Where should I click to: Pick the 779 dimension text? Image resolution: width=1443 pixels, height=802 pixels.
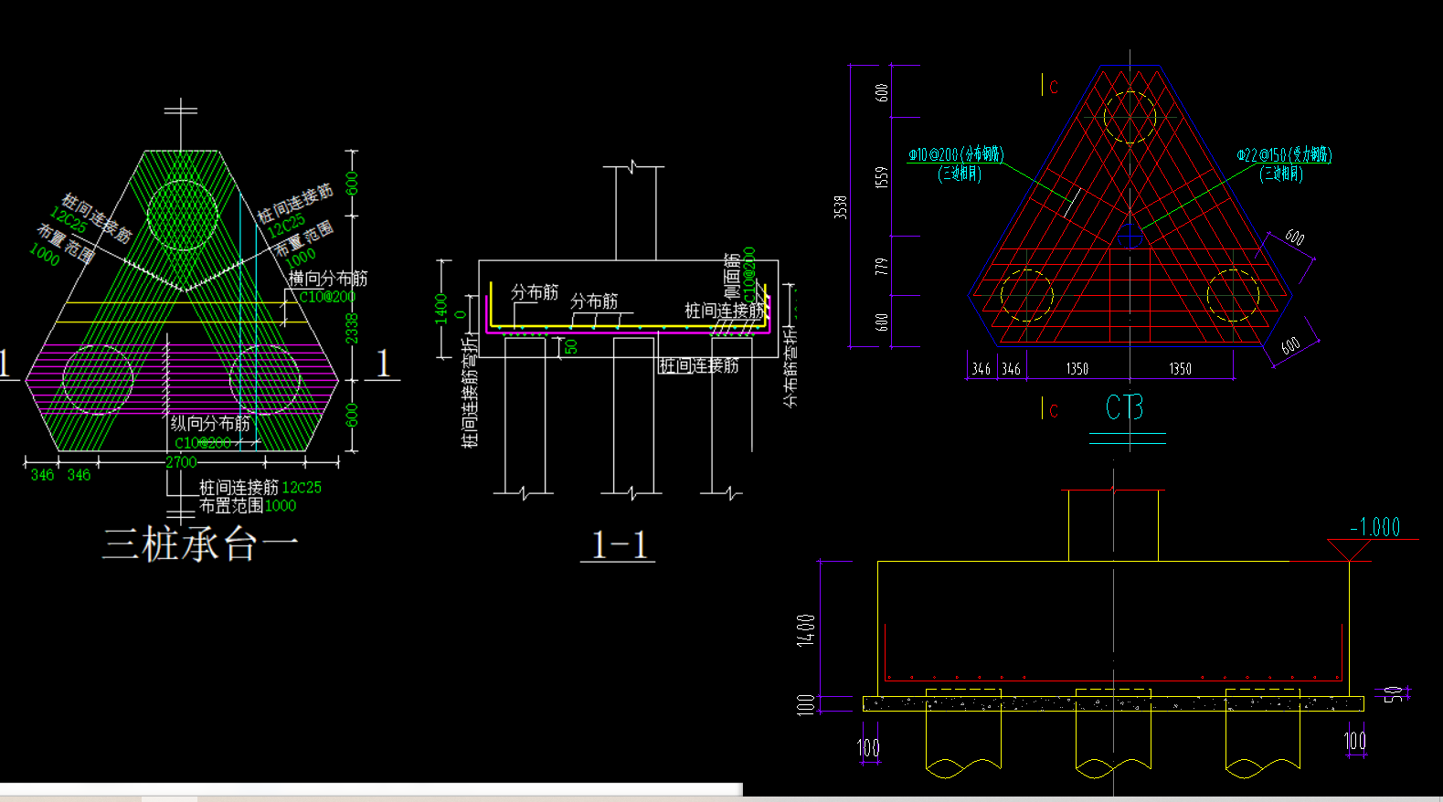882,267
